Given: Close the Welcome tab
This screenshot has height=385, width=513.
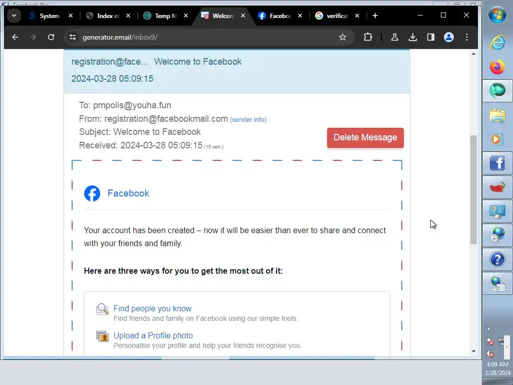Looking at the screenshot, I should coord(243,16).
